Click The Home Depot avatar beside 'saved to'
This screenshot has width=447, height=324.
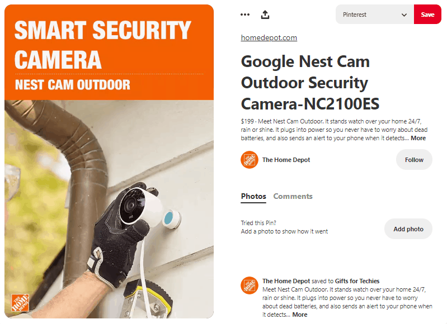(250, 285)
